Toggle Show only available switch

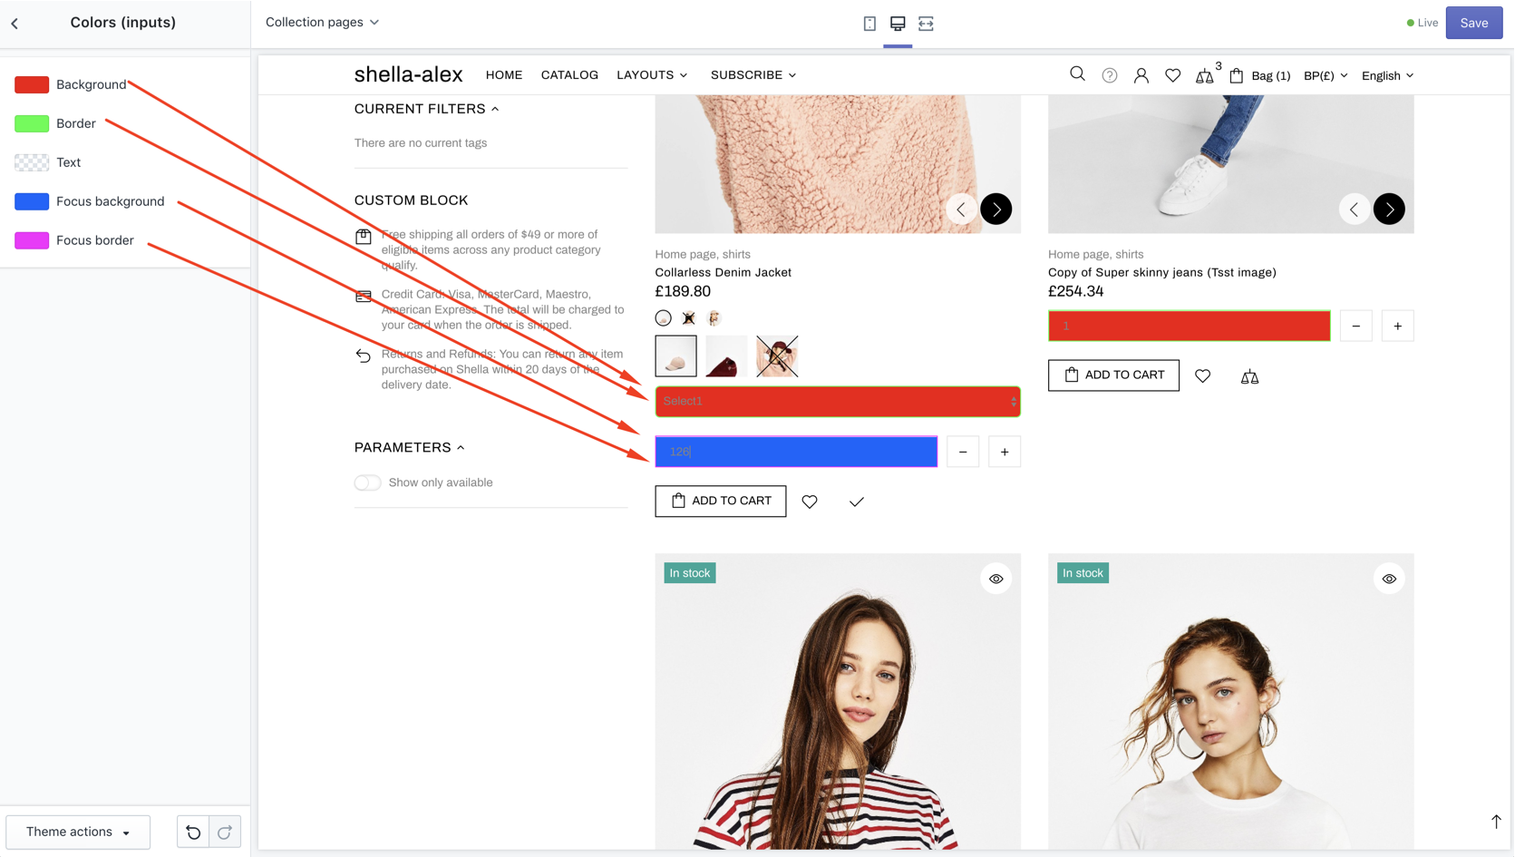tap(367, 482)
